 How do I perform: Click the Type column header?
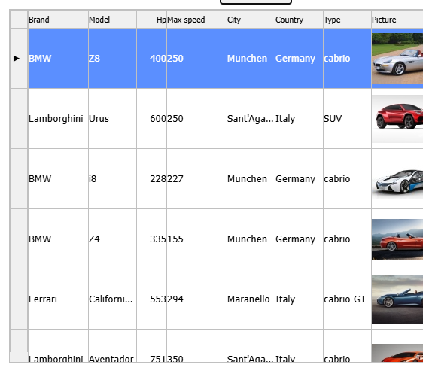[347, 20]
